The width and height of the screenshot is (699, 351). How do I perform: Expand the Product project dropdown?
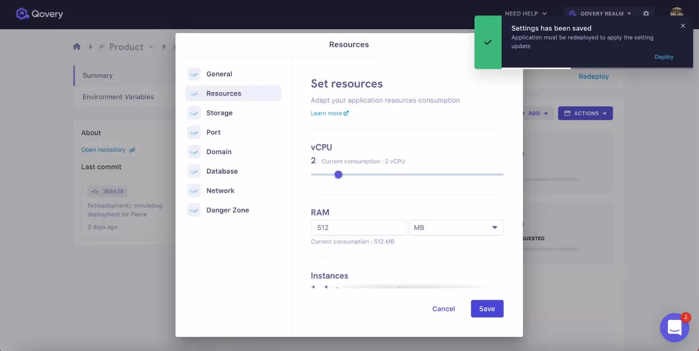click(x=151, y=47)
